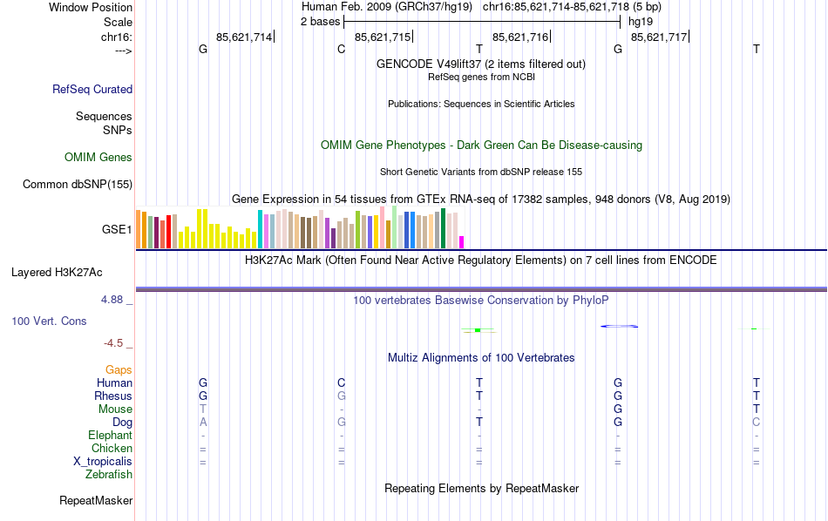
Task: Open the Layered H3K27Ac track label
Action: coord(57,273)
